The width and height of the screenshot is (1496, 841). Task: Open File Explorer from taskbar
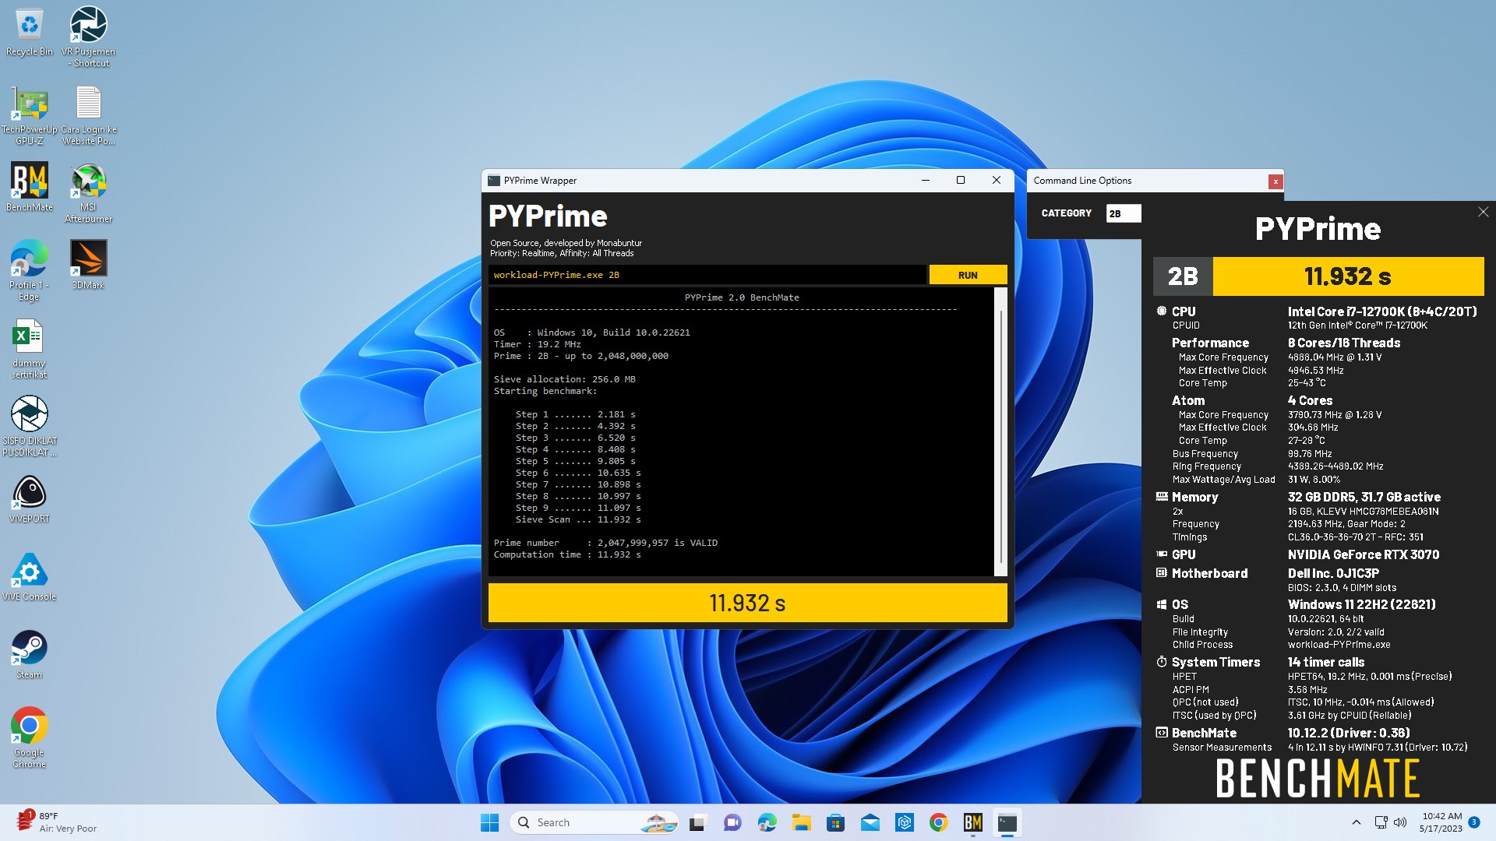coord(801,822)
